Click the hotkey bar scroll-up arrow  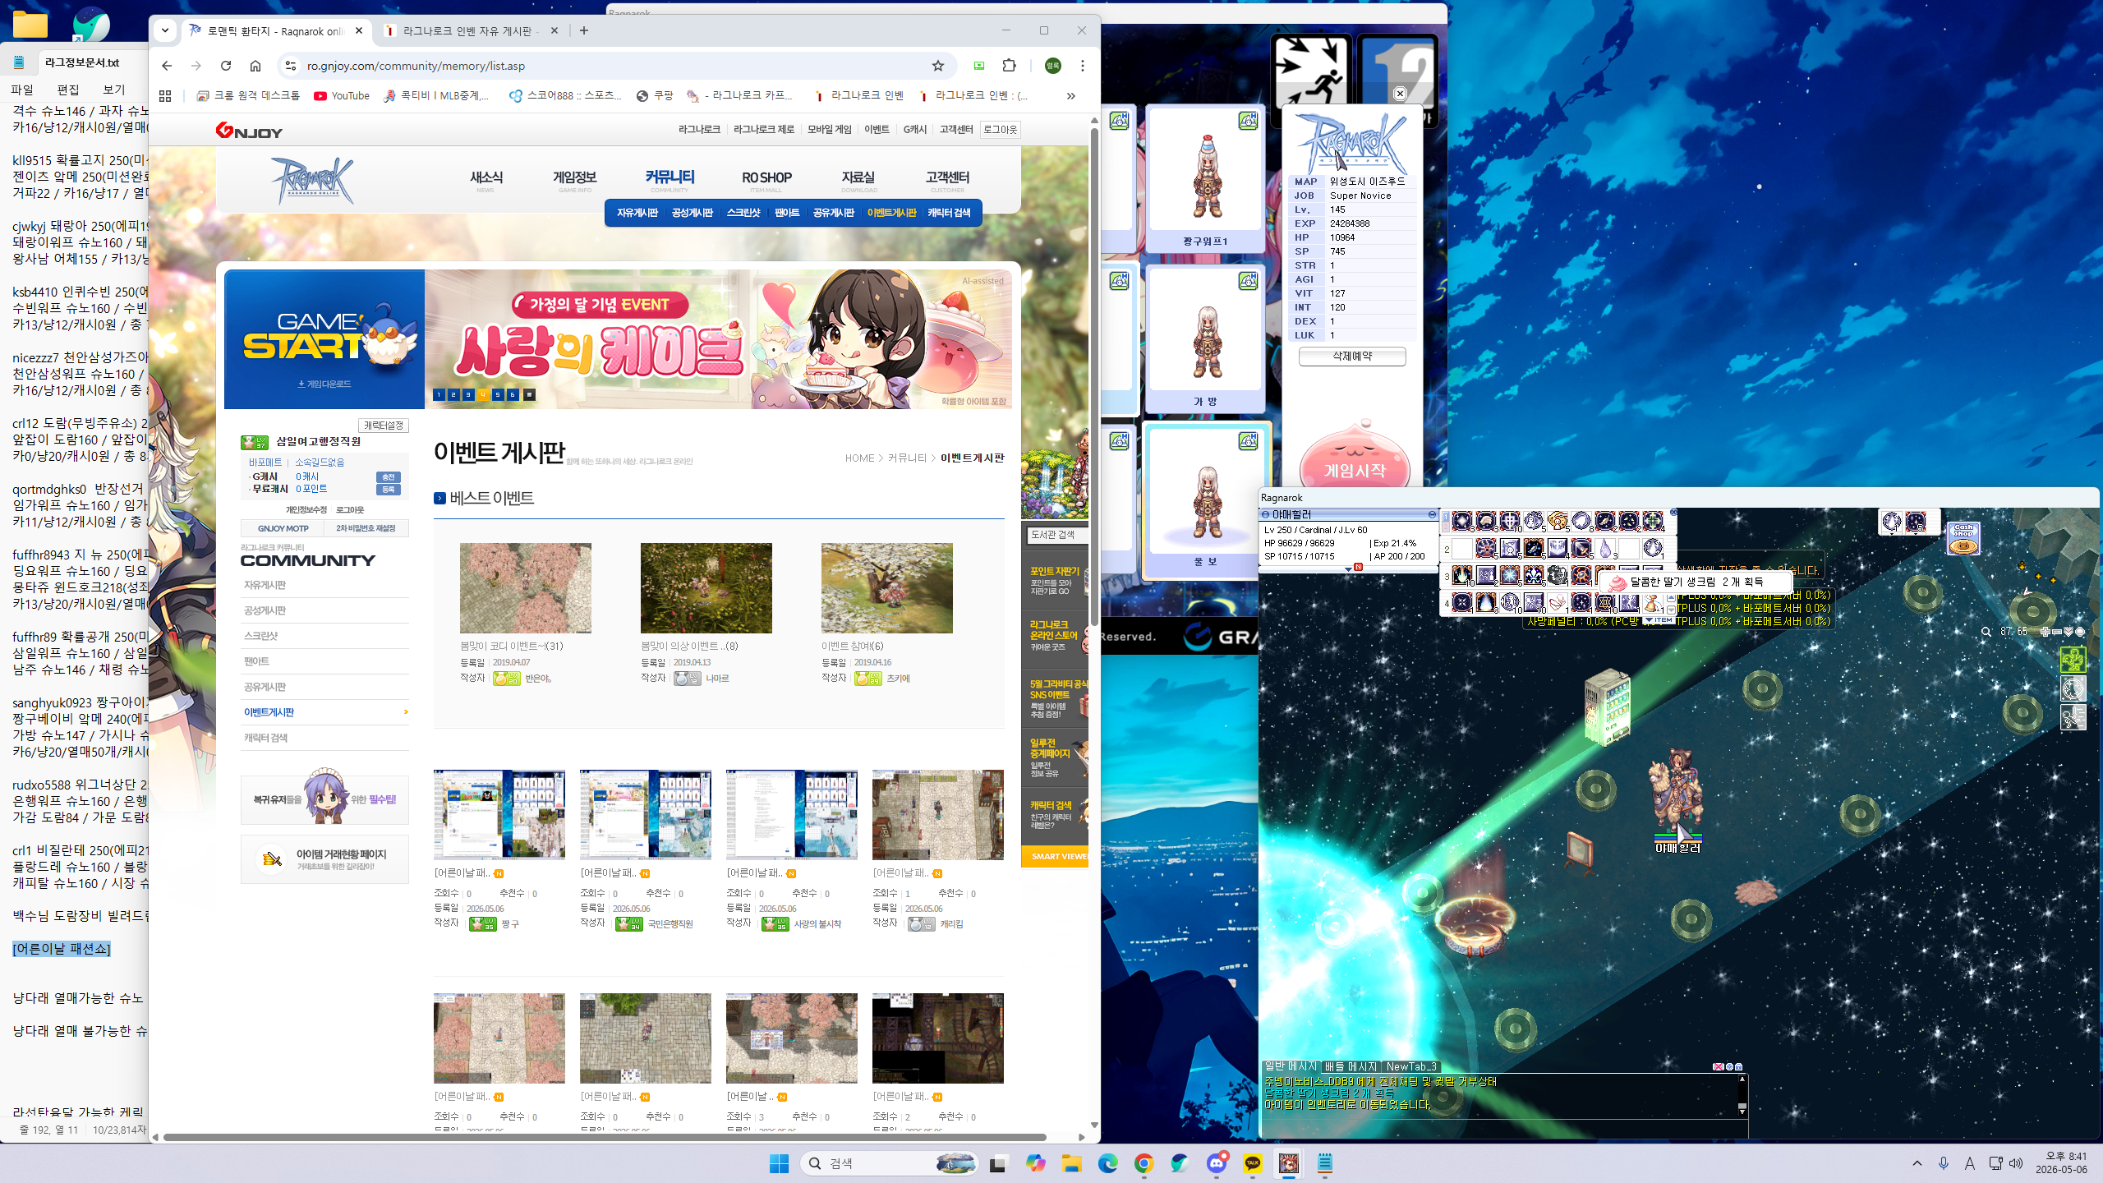point(1671,599)
